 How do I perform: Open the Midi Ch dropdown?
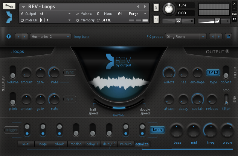pyautogui.click(x=46, y=20)
